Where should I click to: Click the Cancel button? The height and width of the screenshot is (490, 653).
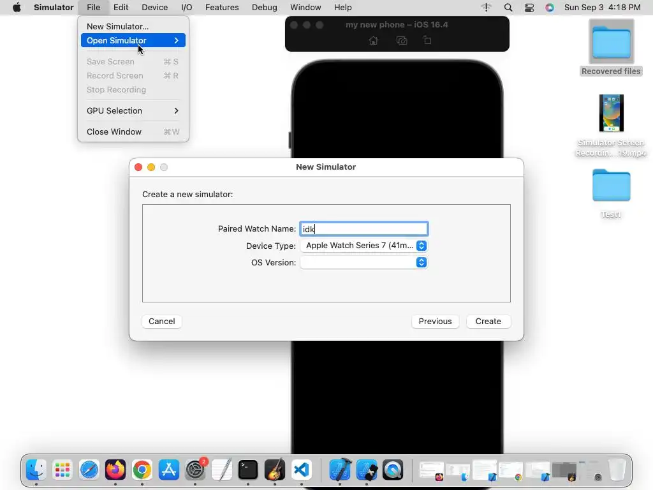click(x=161, y=322)
